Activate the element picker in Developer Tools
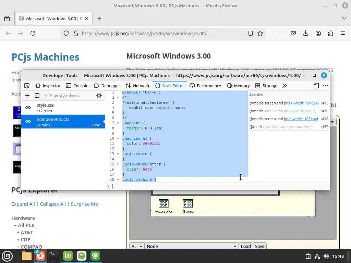 27,86
